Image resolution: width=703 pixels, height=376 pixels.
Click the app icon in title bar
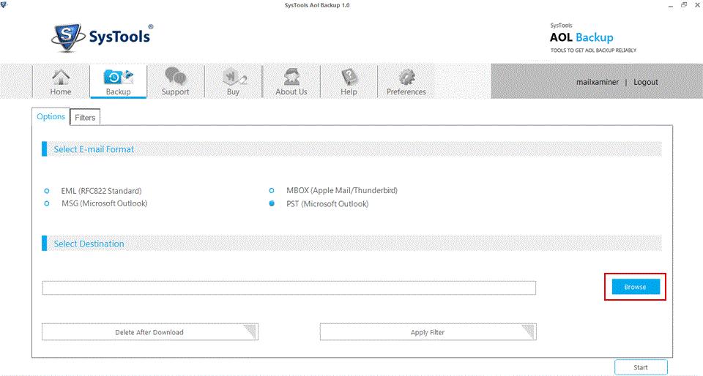tap(4, 5)
